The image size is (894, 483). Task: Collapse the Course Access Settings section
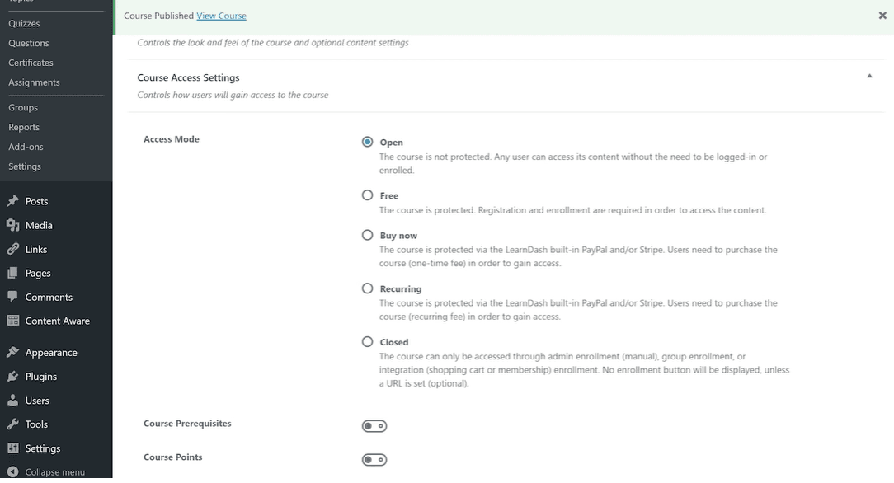869,76
